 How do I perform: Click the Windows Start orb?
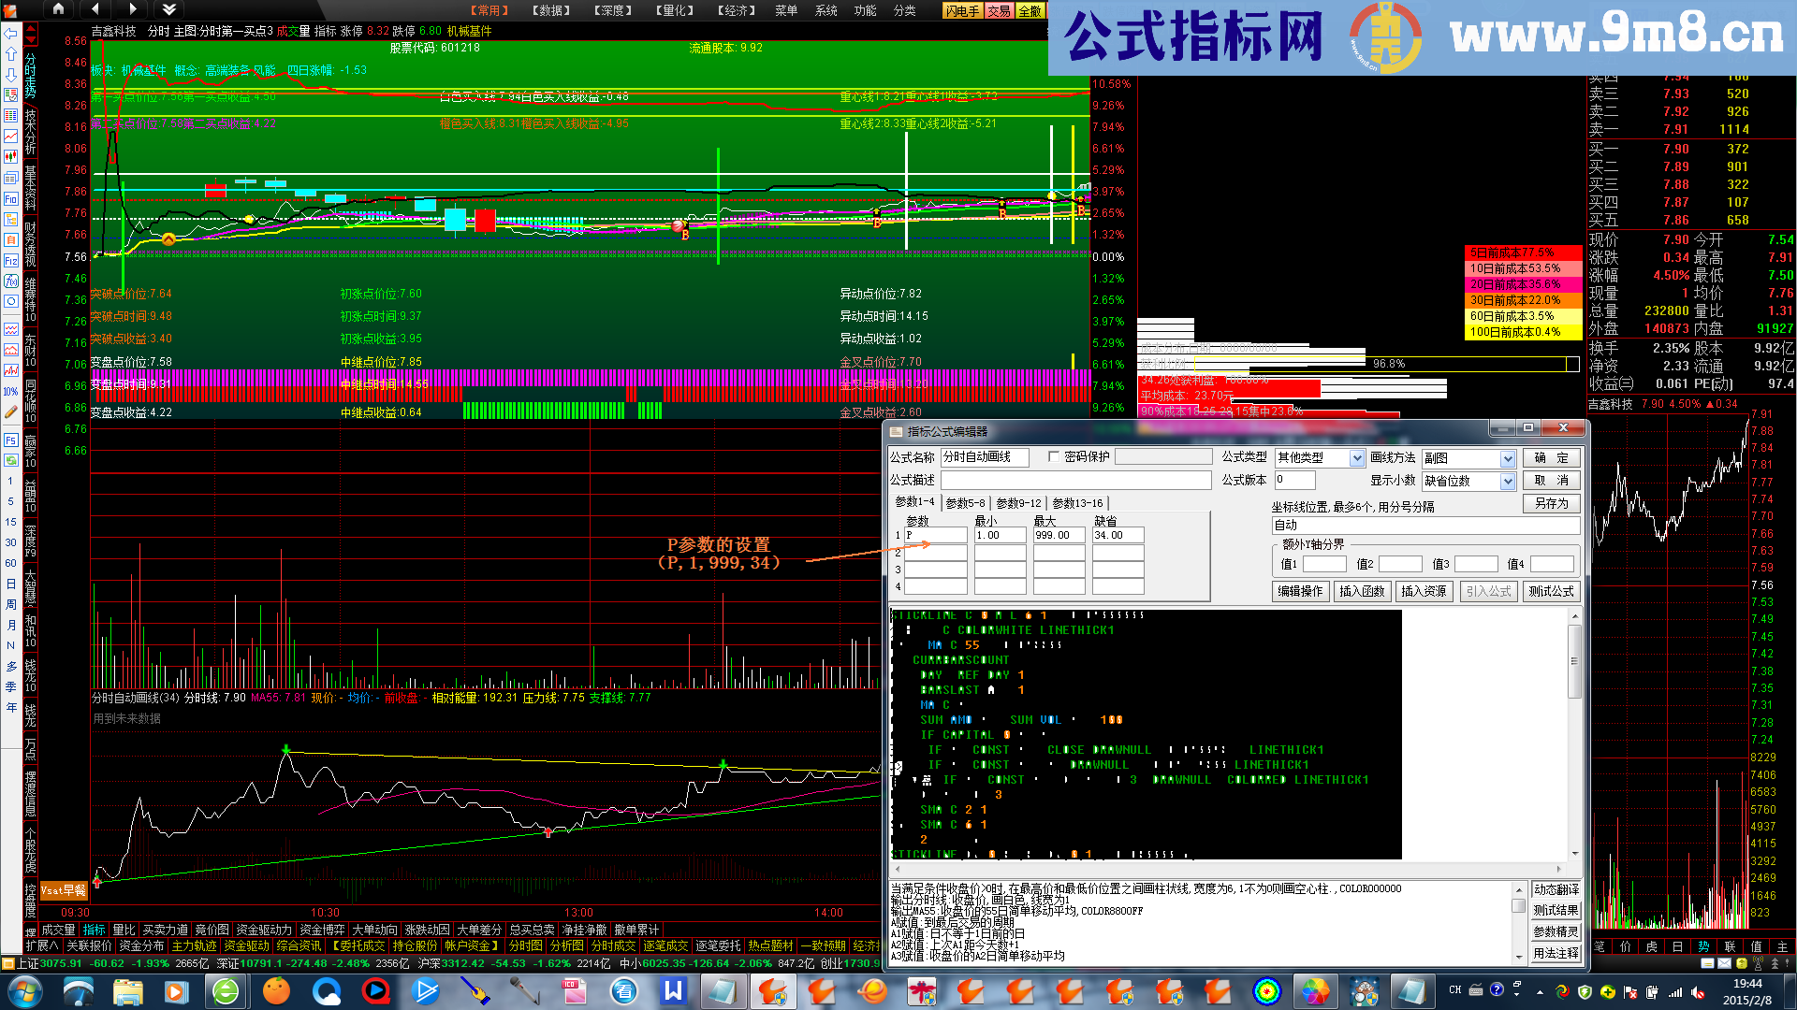[x=23, y=990]
